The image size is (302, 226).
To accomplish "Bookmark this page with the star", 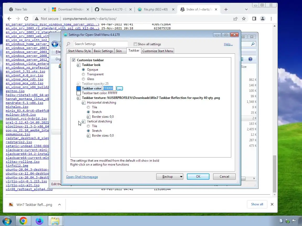I will tap(244, 19).
